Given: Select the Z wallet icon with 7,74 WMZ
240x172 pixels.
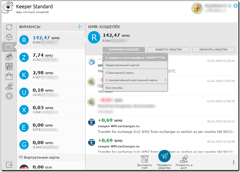Looking at the screenshot, I should [x=24, y=57].
